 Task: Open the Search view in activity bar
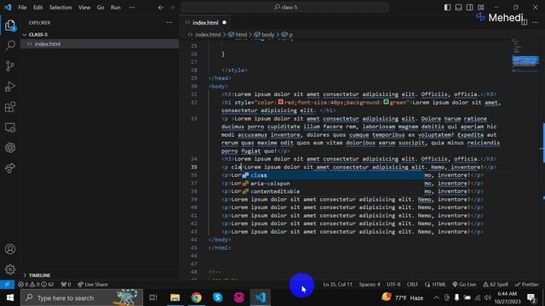pos(10,45)
